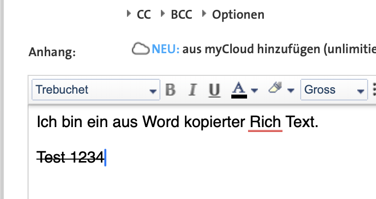
Task: Open the Gross font size dropdown
Action: click(x=333, y=90)
